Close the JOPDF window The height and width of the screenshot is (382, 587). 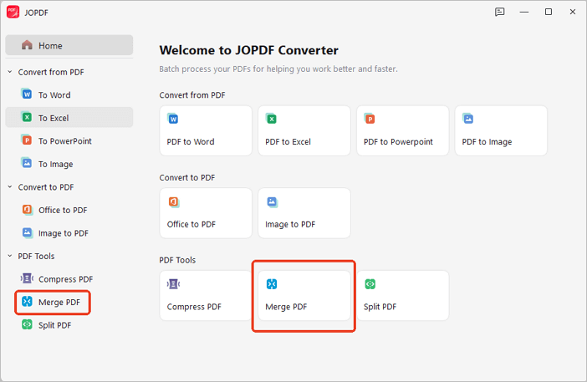point(573,12)
